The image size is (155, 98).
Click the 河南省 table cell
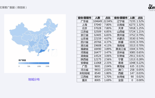pos(85,53)
